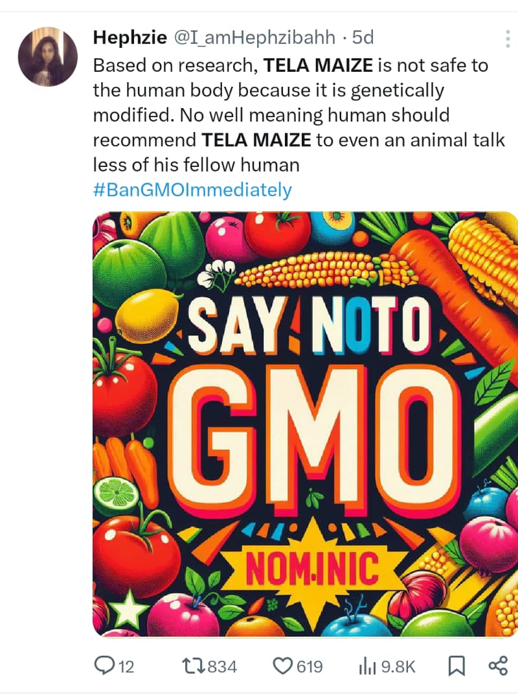The height and width of the screenshot is (699, 518).
Task: Open Hephzie's profile picture avatar
Action: click(48, 57)
